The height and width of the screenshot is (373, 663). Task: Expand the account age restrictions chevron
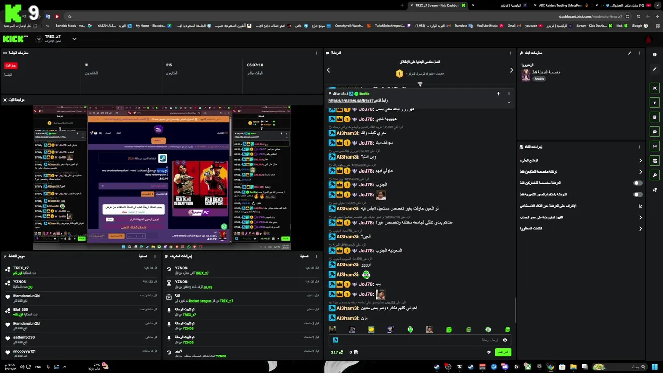click(x=640, y=217)
